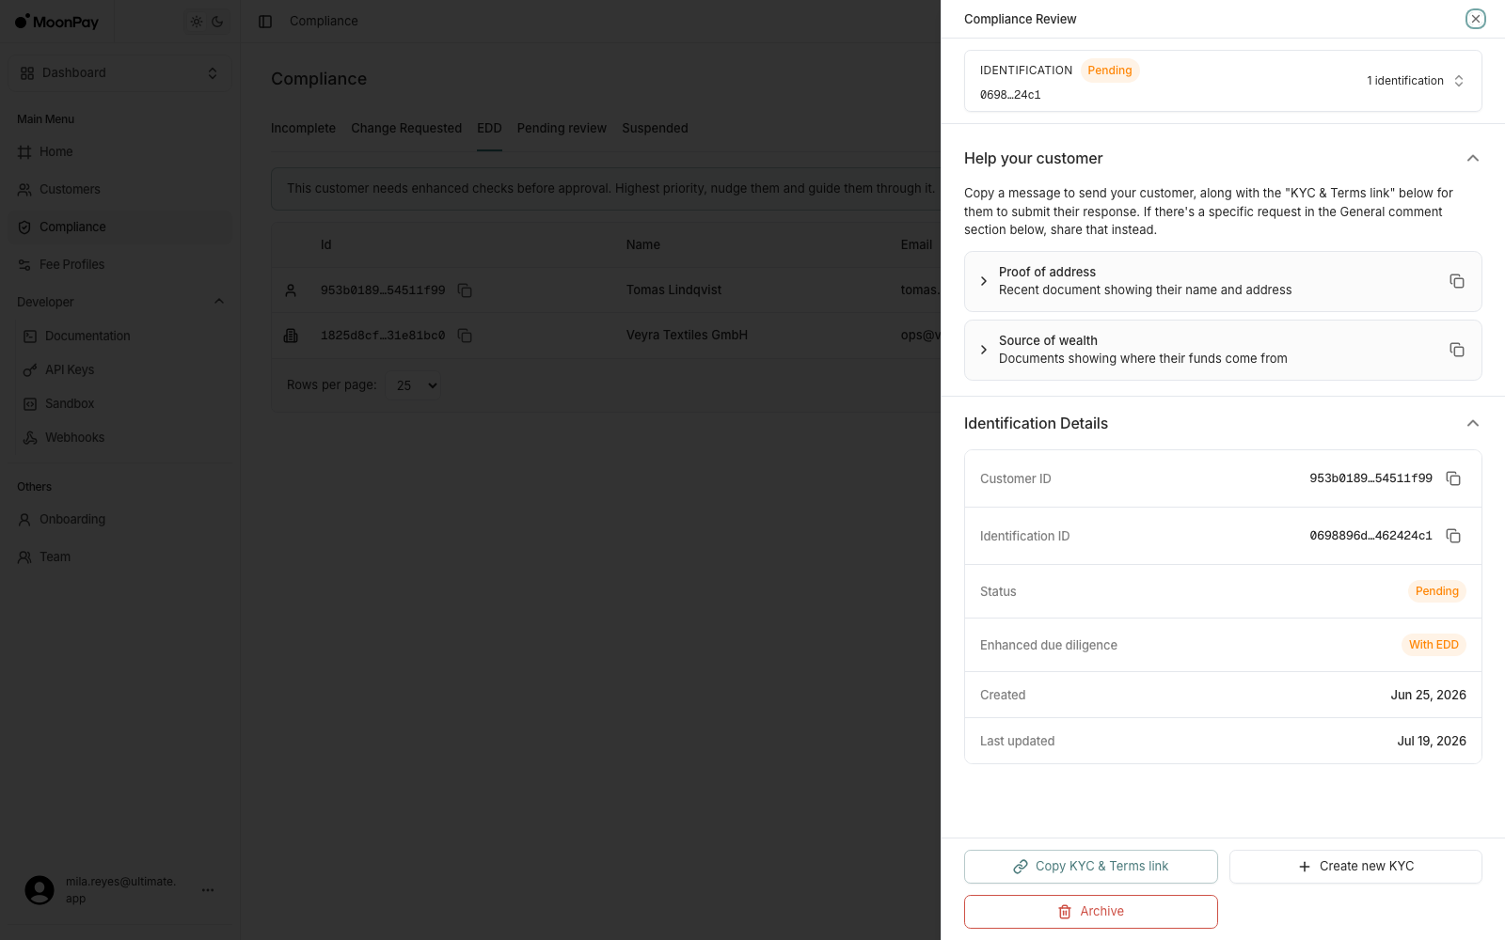Screen dimensions: 1505x940
Task: Click the With EDD badge
Action: (x=1434, y=645)
